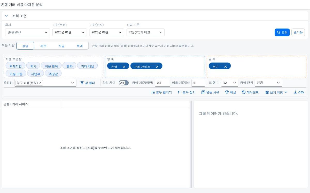Pick the 통화 dimension chip

click(x=69, y=66)
